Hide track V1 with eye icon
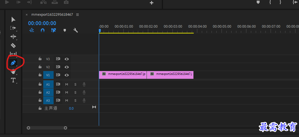 click(x=67, y=75)
